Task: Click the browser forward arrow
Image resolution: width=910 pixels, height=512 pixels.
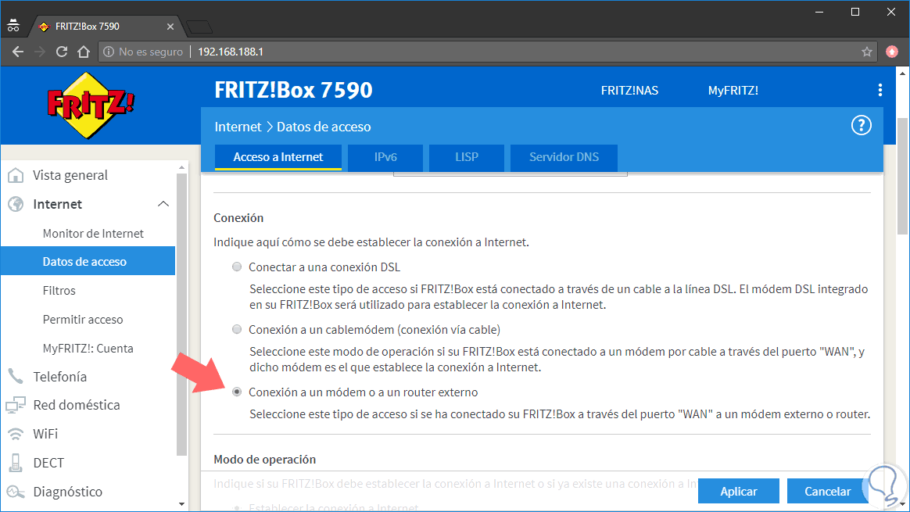Action: (x=39, y=52)
